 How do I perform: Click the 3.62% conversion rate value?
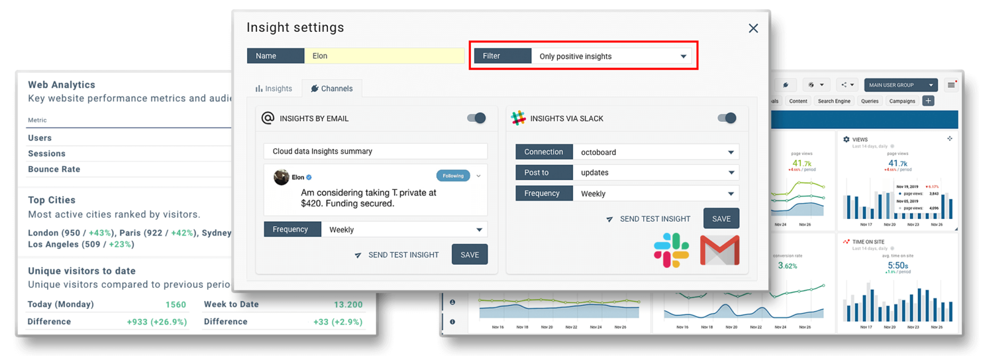[x=787, y=265]
